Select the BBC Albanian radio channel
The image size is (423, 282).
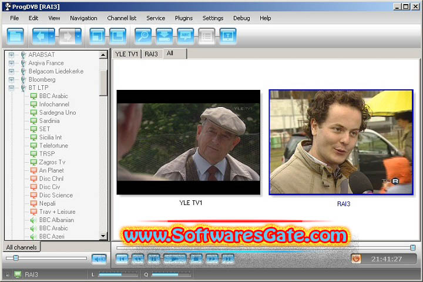tap(56, 220)
